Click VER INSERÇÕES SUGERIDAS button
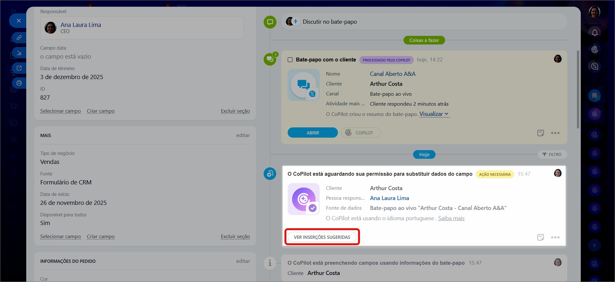Viewport: 615px width, 282px height. 322,237
